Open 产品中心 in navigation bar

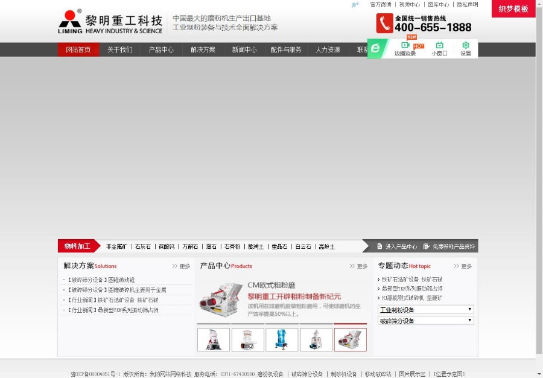161,50
